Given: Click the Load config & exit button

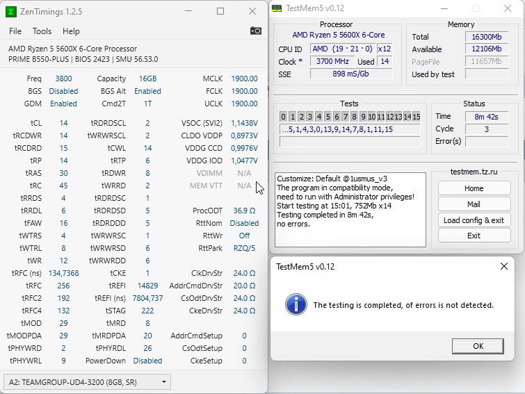Looking at the screenshot, I should 474,220.
